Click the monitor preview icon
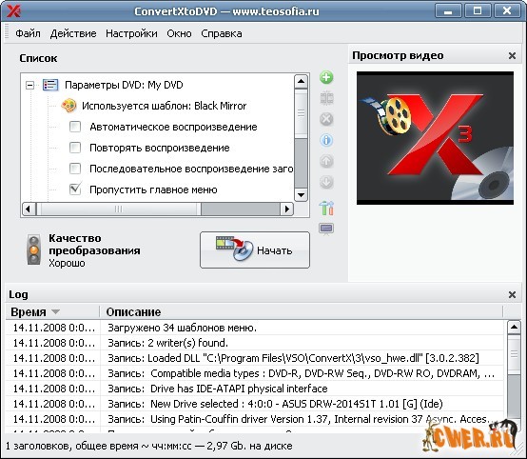This screenshot has height=459, width=527. (326, 229)
